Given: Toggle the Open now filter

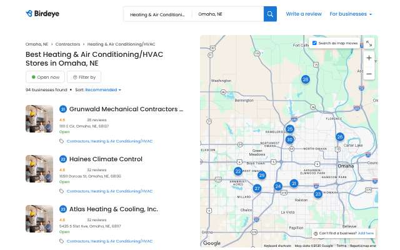Looking at the screenshot, I should [46, 77].
